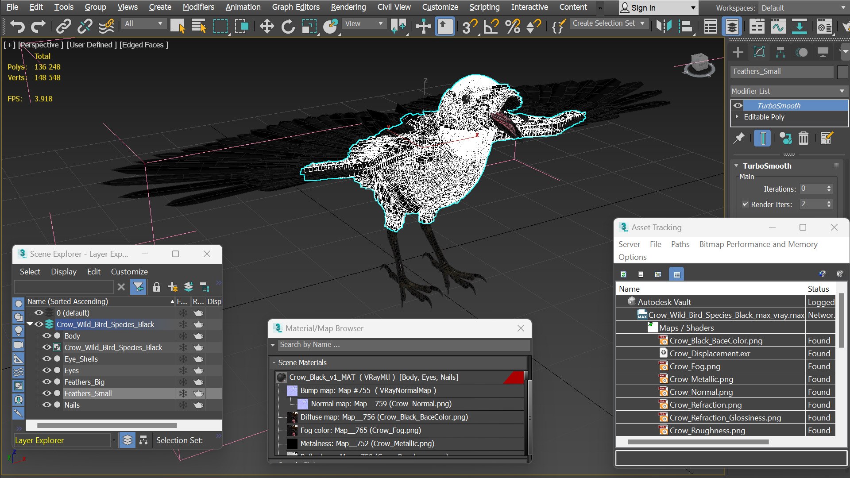
Task: Click the Redo arrow in main toolbar
Action: [x=38, y=26]
